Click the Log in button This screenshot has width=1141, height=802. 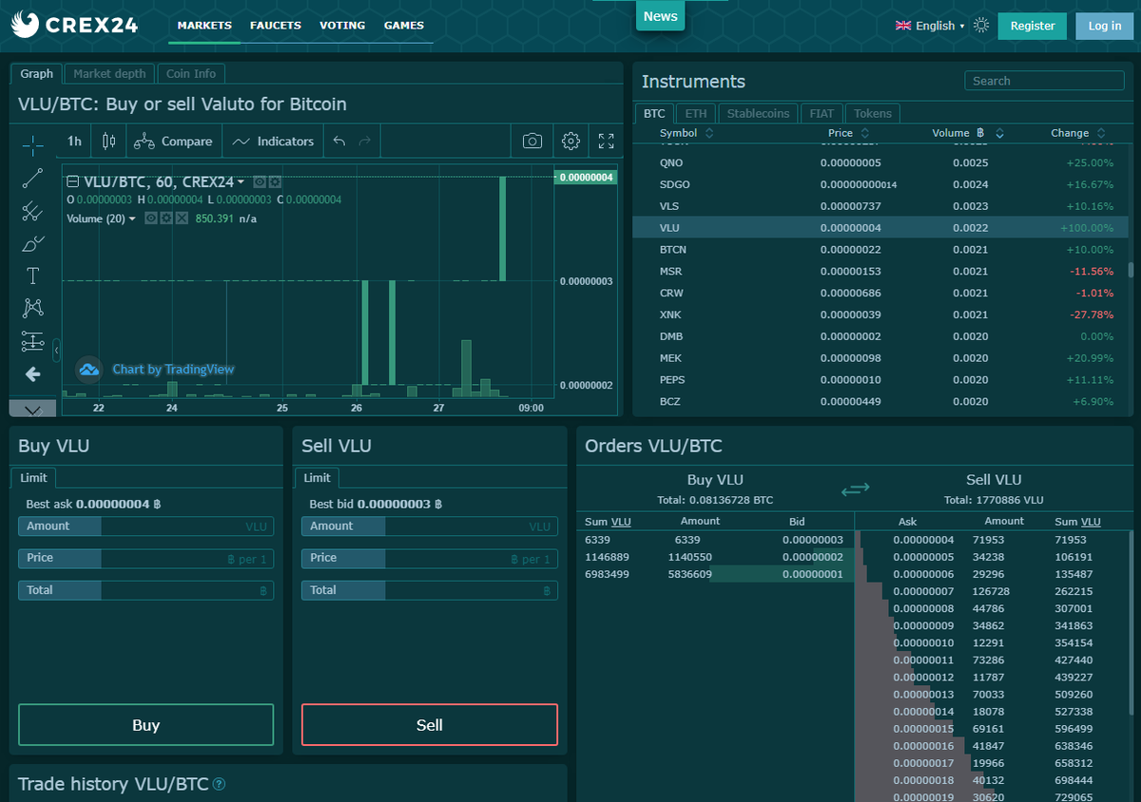1104,26
